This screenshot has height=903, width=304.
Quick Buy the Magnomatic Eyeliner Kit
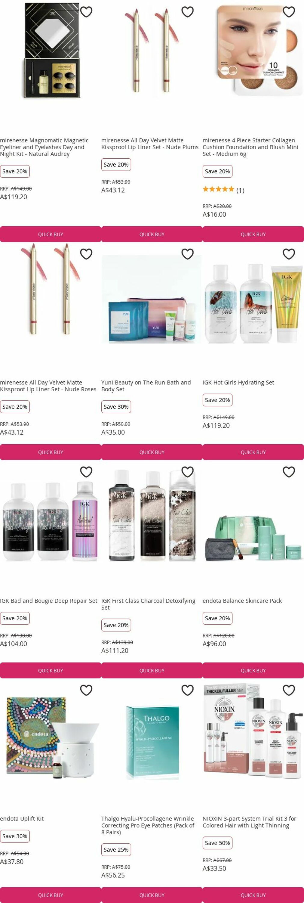[51, 234]
